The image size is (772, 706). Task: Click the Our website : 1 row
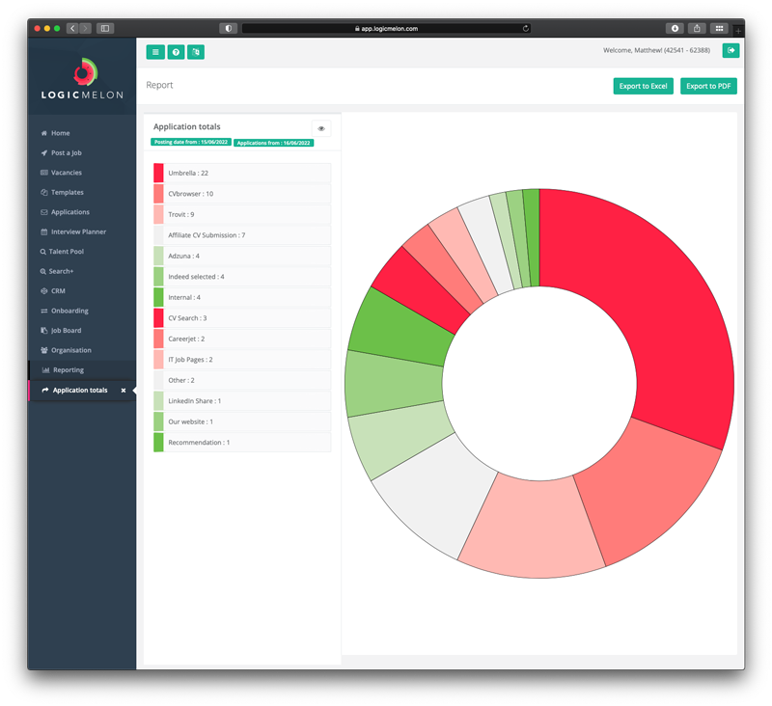click(242, 421)
